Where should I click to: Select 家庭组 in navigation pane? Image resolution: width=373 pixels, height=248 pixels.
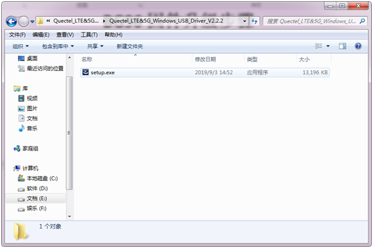point(30,148)
